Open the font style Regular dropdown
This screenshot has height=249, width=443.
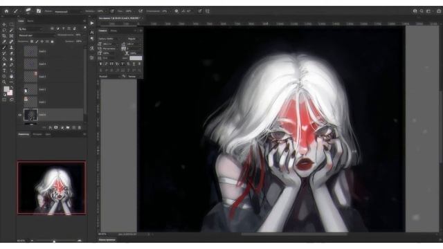click(x=134, y=39)
